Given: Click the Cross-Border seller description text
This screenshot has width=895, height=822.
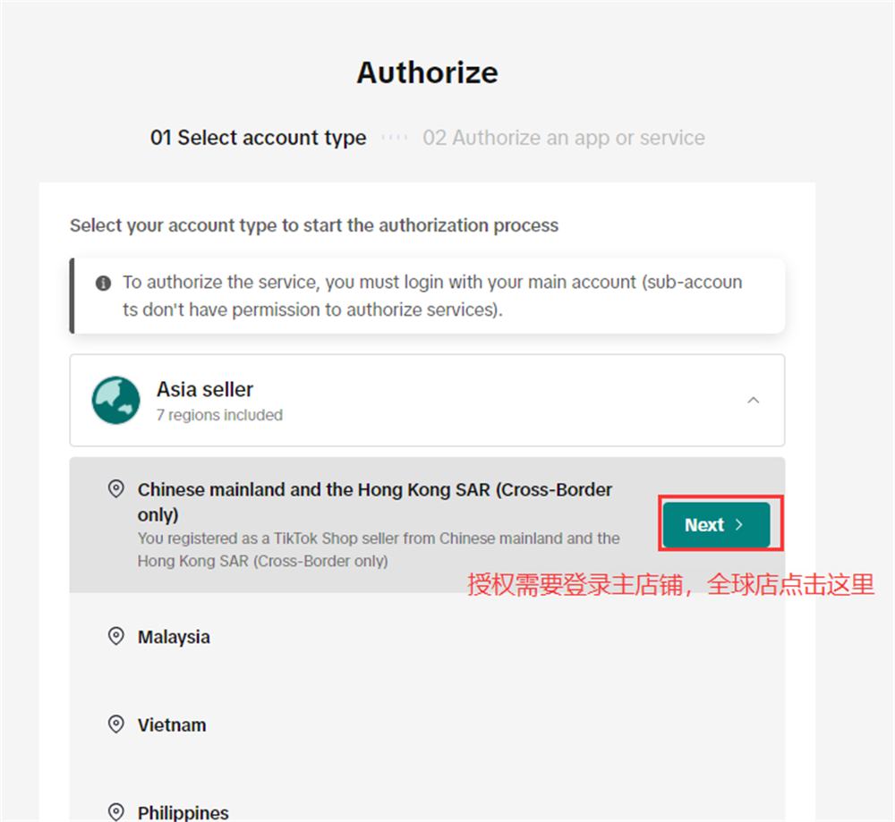Looking at the screenshot, I should (379, 550).
